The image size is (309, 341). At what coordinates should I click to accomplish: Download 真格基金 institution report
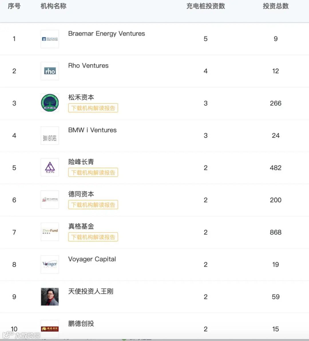click(x=93, y=237)
